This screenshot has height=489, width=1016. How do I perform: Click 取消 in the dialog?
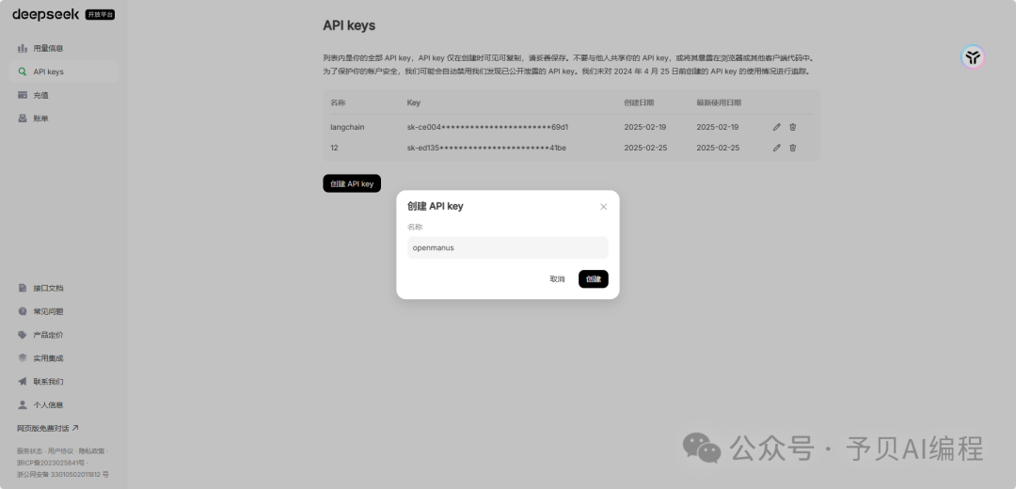(557, 279)
